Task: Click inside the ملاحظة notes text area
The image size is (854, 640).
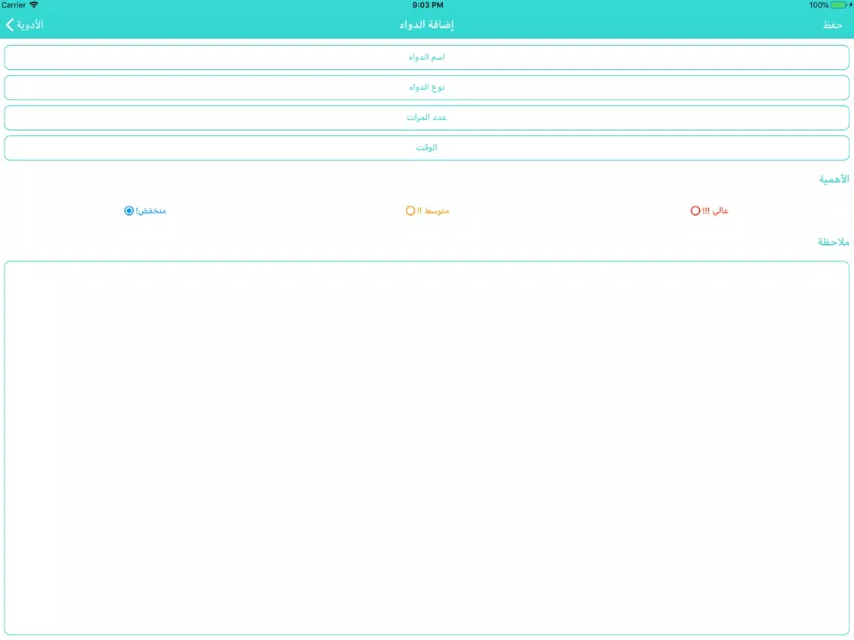Action: pos(426,448)
